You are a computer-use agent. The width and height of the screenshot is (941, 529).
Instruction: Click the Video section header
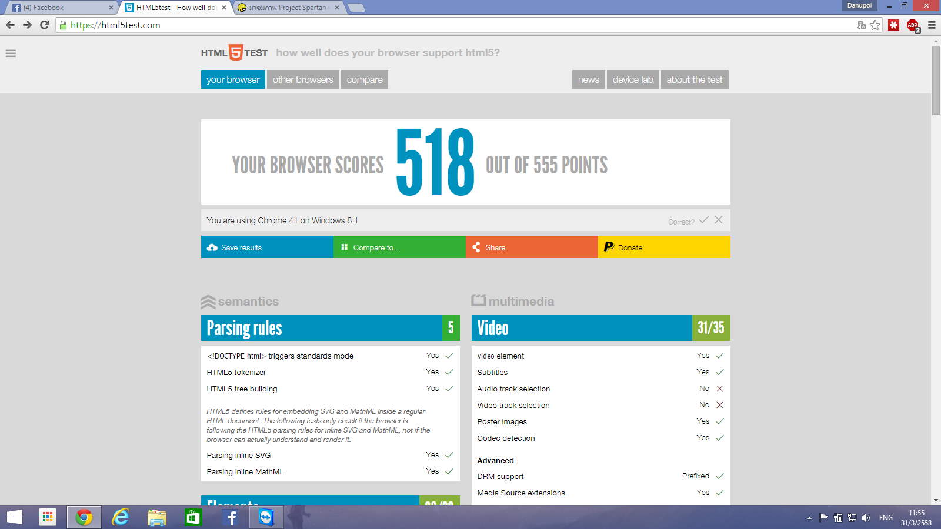click(601, 328)
